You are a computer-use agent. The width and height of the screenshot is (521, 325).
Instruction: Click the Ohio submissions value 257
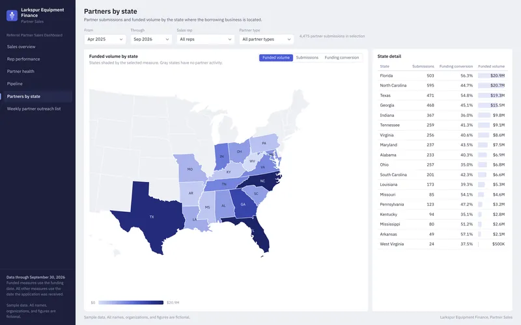[430, 165]
